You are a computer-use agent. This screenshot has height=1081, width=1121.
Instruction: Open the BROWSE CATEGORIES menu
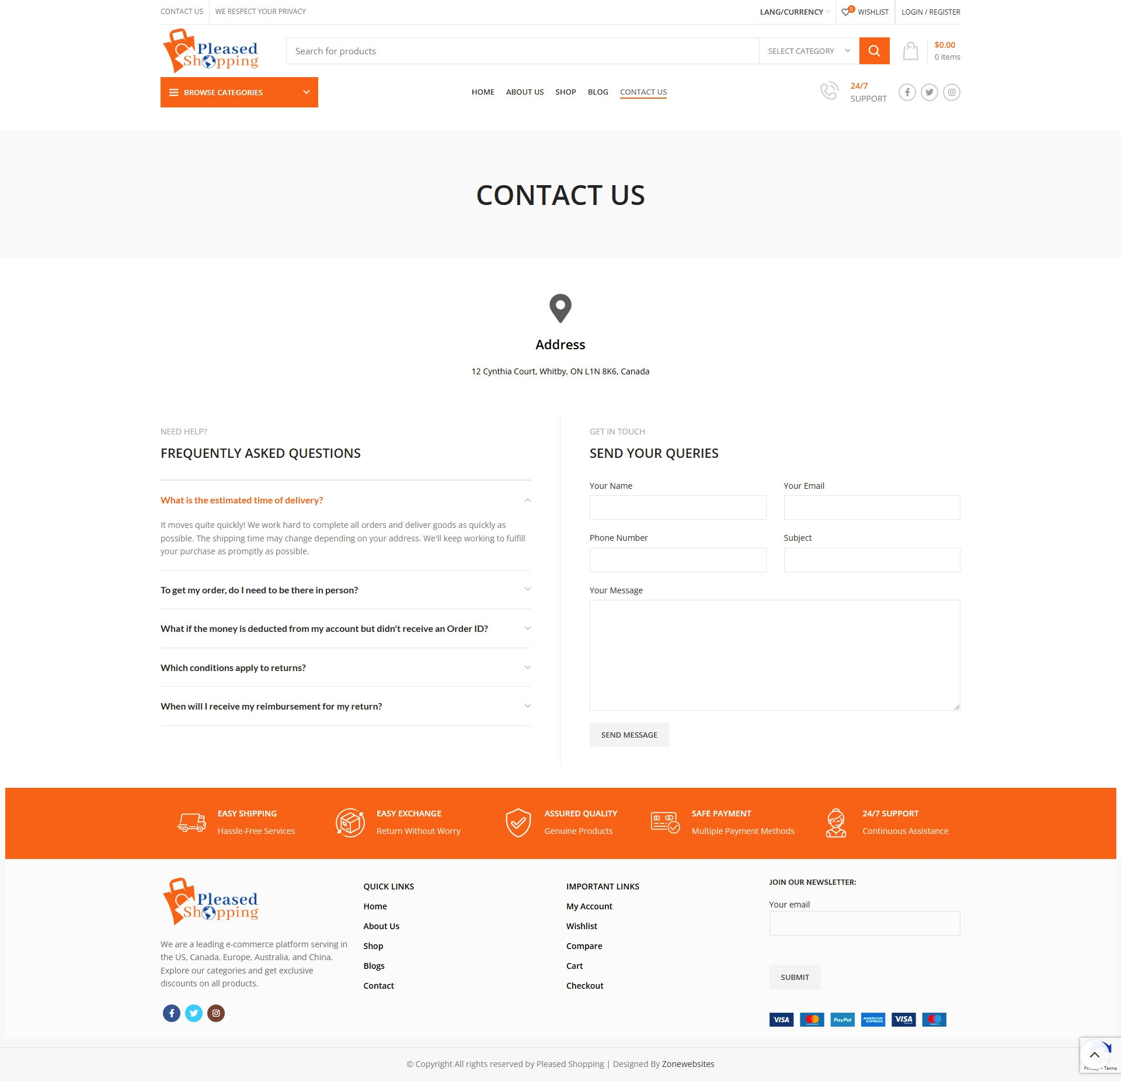tap(239, 92)
